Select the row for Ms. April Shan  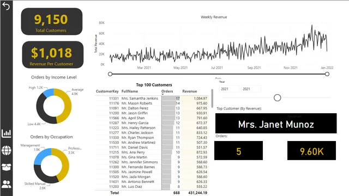click(152, 118)
